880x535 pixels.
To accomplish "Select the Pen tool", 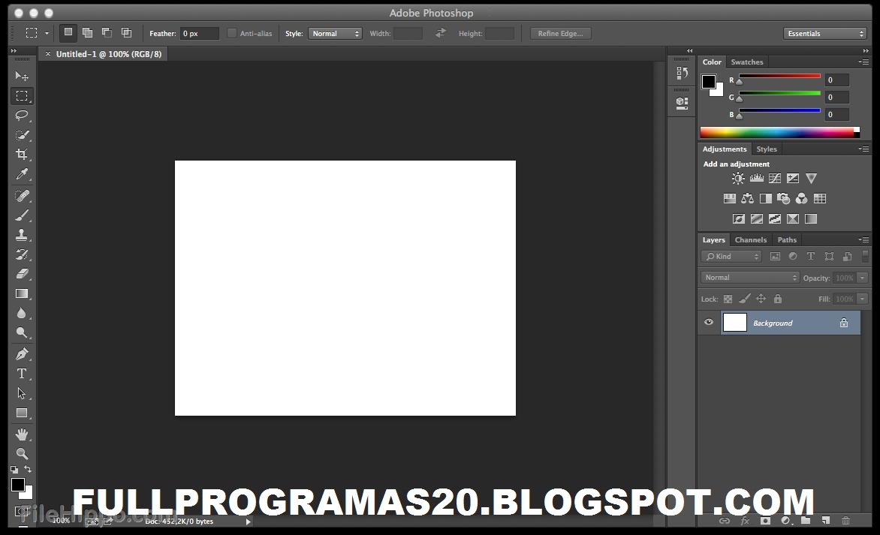I will pos(22,354).
